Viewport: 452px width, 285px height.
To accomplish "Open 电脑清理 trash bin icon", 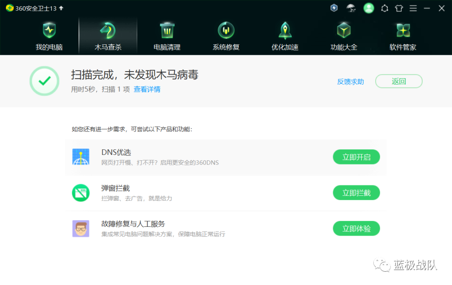I will pyautogui.click(x=167, y=30).
